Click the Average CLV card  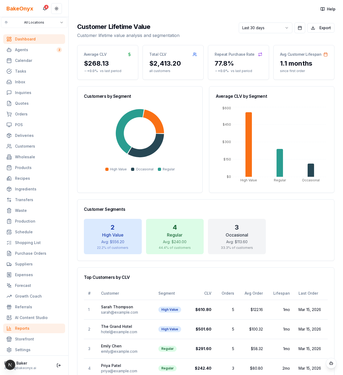pos(108,62)
